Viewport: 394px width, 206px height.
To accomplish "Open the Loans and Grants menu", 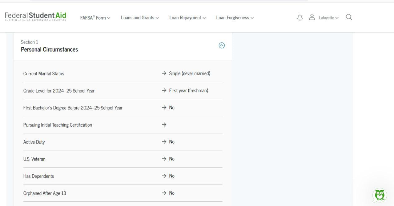I will [140, 18].
